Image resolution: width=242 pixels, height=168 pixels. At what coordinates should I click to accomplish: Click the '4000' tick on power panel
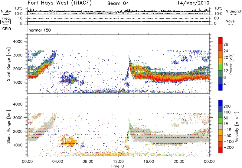click(x=18, y=42)
